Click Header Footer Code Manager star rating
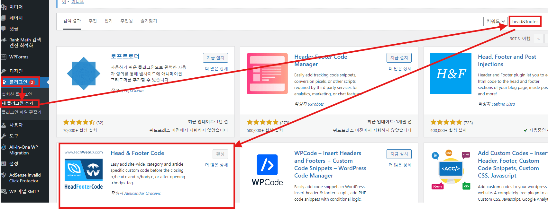This screenshot has width=548, height=209. pos(262,122)
